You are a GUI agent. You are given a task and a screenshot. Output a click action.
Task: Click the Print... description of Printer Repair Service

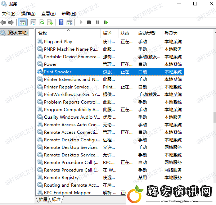click(x=109, y=87)
